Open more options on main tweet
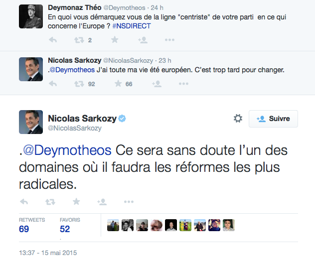This screenshot has width=315, height=271. 129,202
